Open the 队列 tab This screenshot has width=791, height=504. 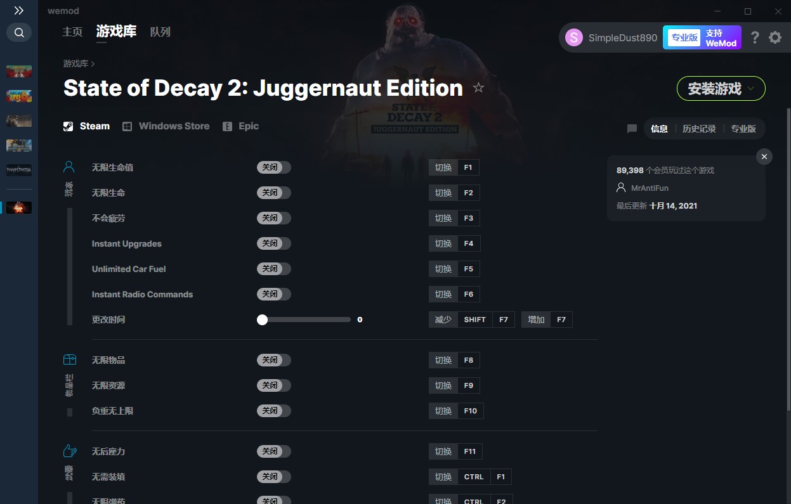(160, 32)
